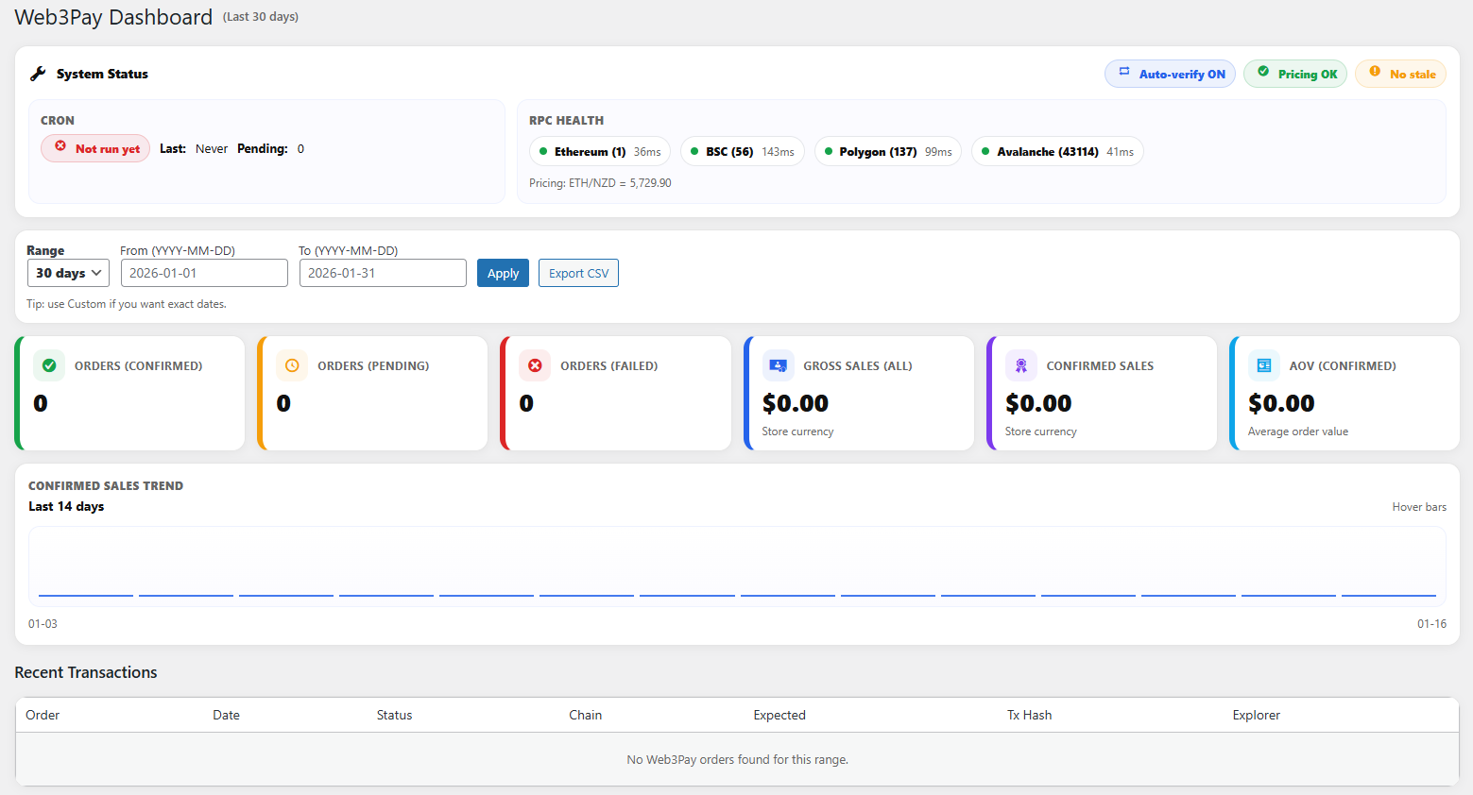Click the clock icon for Orders (Pending)

pos(292,365)
